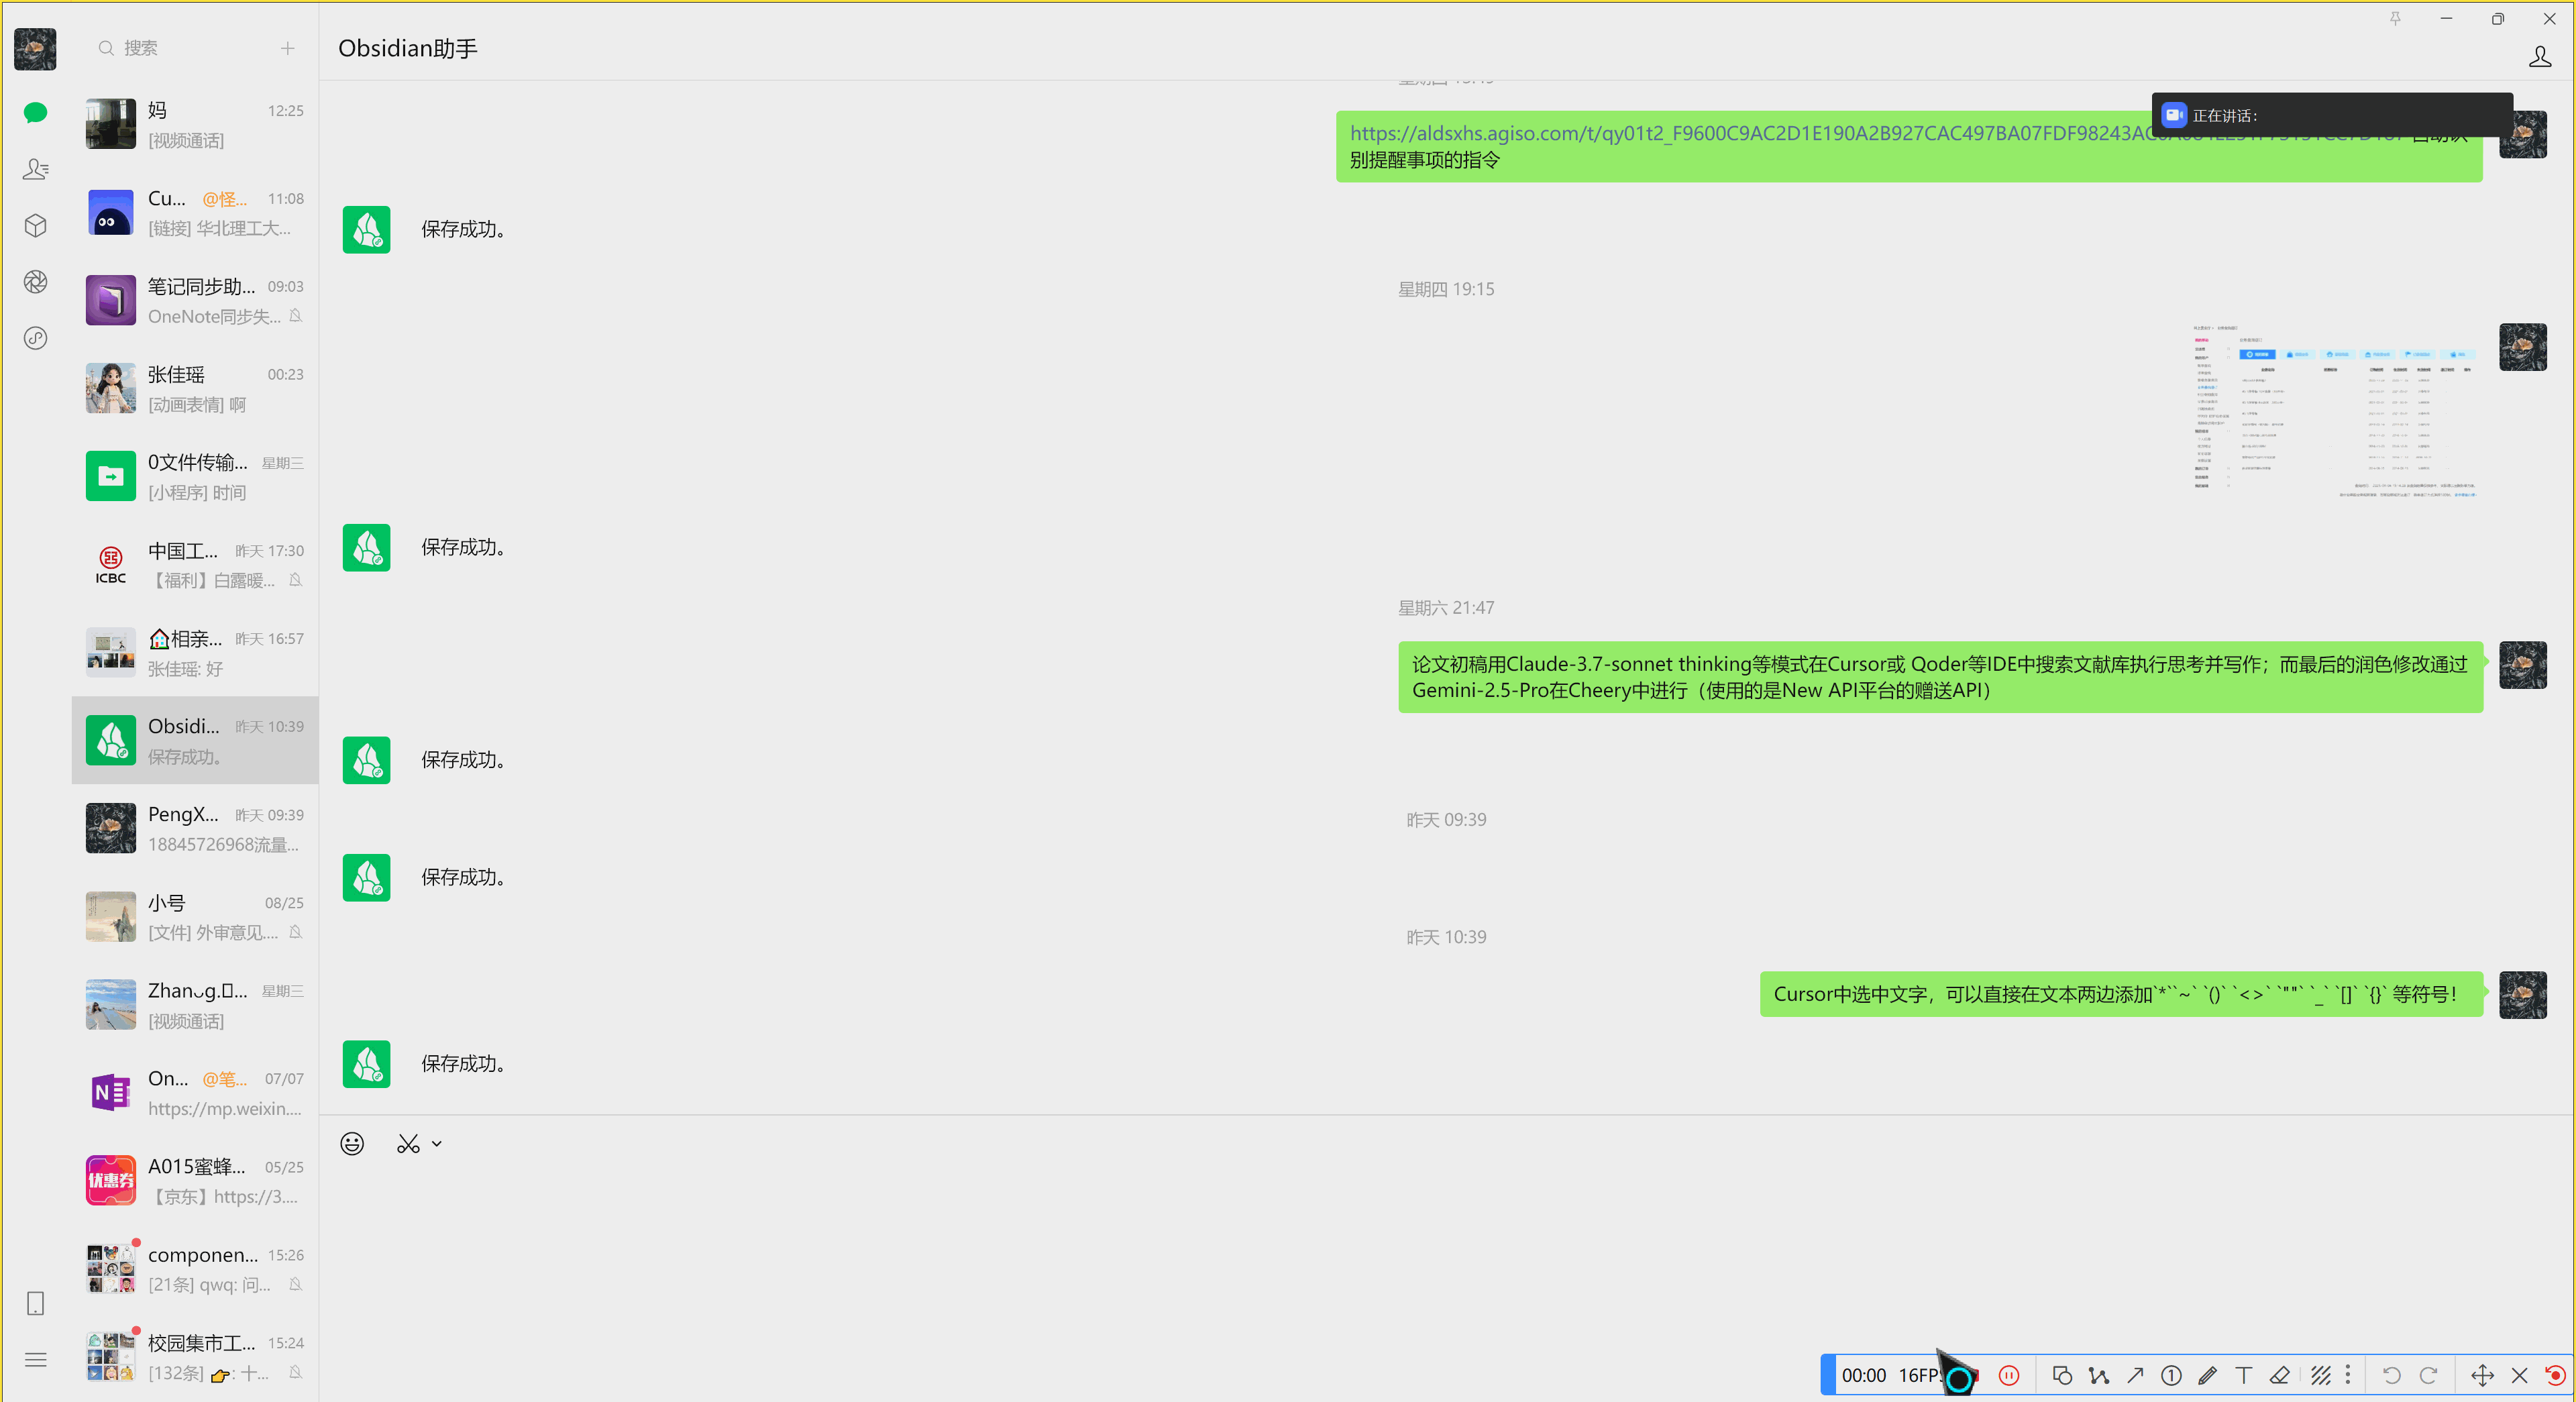Select the arrow annotation tool
The height and width of the screenshot is (1402, 2576).
coord(2135,1376)
